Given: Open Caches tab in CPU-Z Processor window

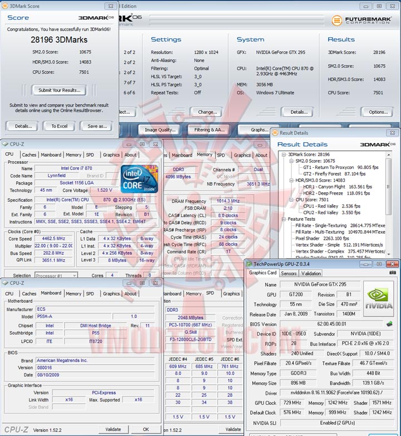Looking at the screenshot, I should (29, 155).
